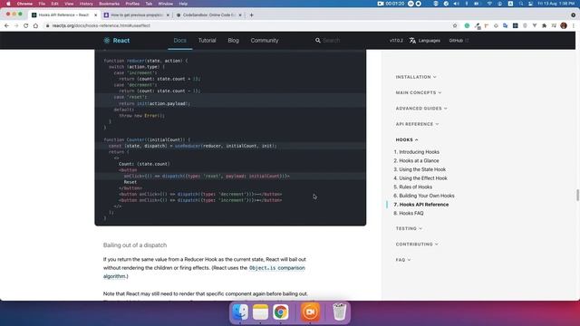Screen dimensions: 580x326
Task: Expand the Installation sidebar section
Action: (x=416, y=77)
